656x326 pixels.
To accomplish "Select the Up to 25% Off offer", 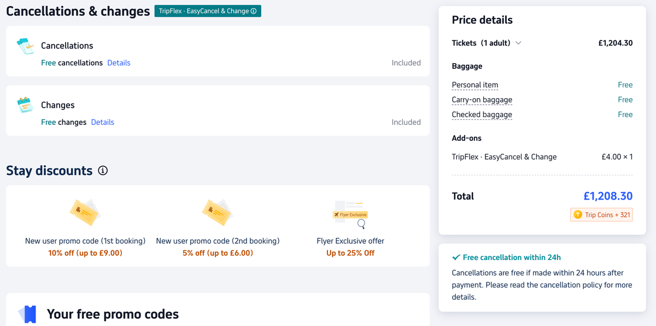I will pos(350,252).
